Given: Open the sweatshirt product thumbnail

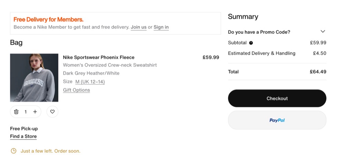Looking at the screenshot, I should [34, 77].
